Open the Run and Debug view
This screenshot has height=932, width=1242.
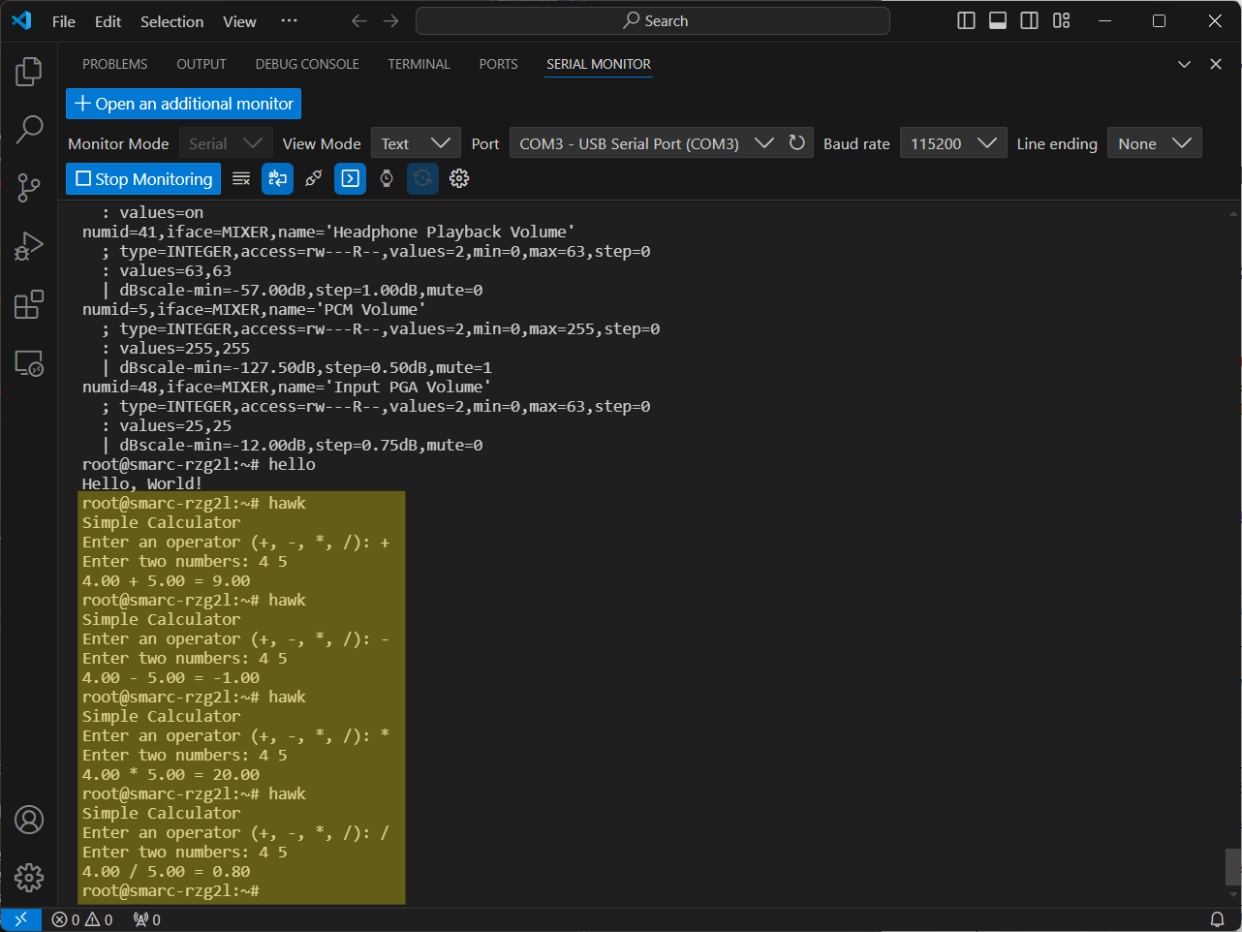coord(29,246)
